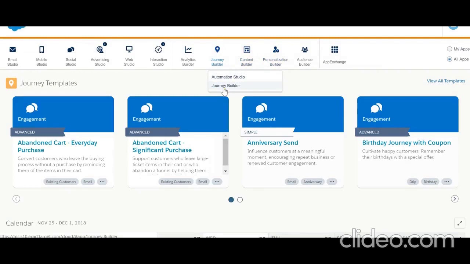The image size is (470, 264).
Task: Select the All Apps radio button
Action: pyautogui.click(x=449, y=59)
